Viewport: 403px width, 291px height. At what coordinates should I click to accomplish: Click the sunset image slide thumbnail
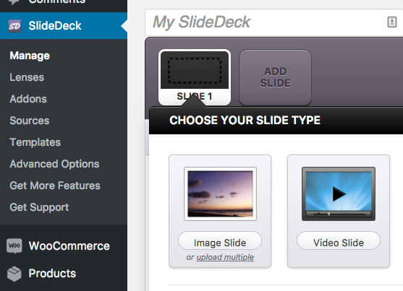220,194
